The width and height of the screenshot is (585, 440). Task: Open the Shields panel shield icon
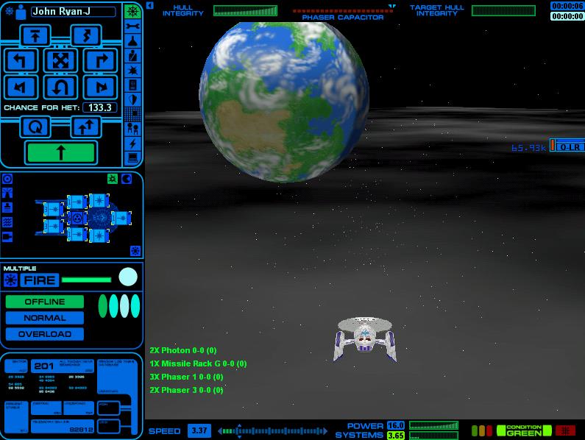[132, 99]
